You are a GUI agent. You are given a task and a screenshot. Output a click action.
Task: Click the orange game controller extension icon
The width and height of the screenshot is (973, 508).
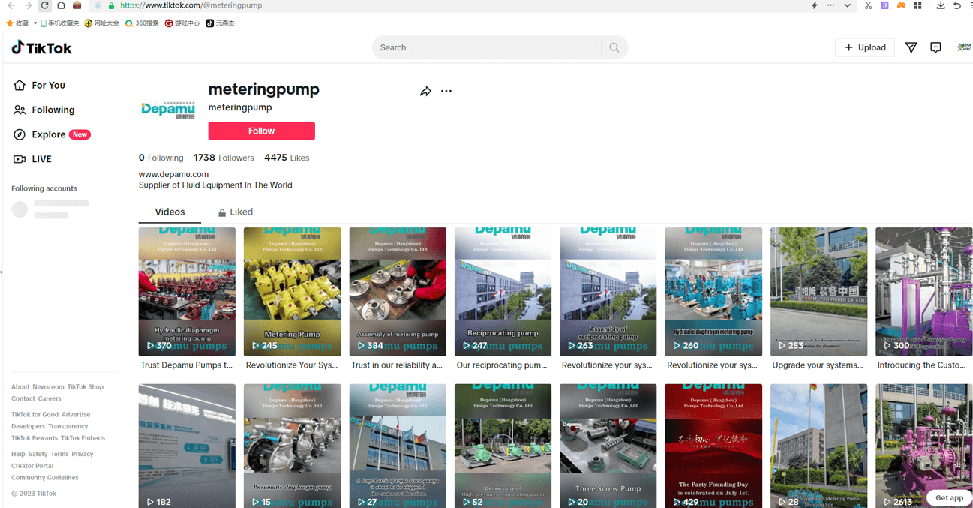901,5
